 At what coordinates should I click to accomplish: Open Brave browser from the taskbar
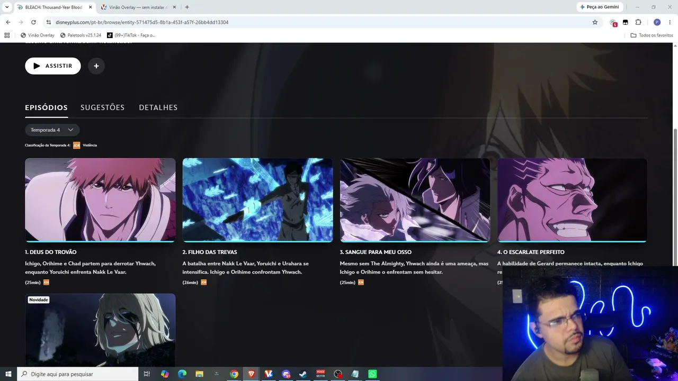point(251,374)
